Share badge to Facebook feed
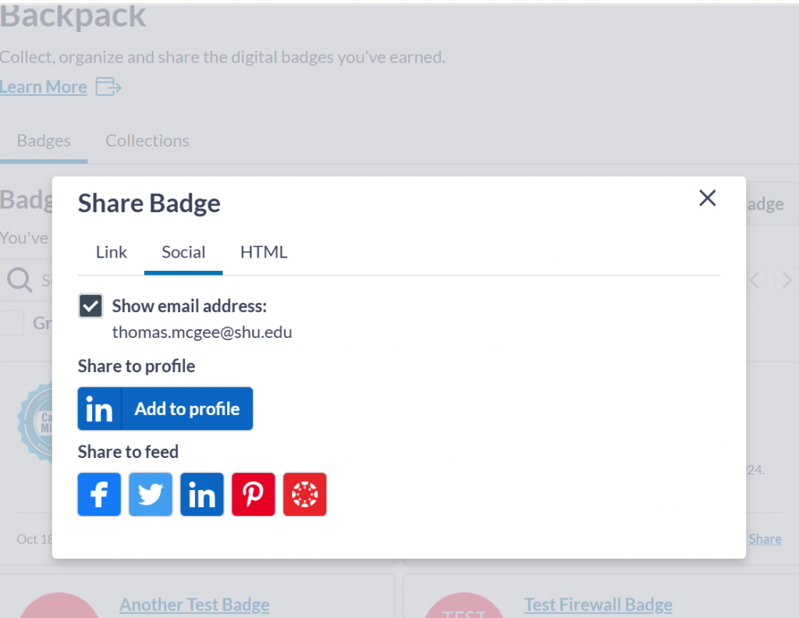The width and height of the screenshot is (799, 618). tap(99, 494)
